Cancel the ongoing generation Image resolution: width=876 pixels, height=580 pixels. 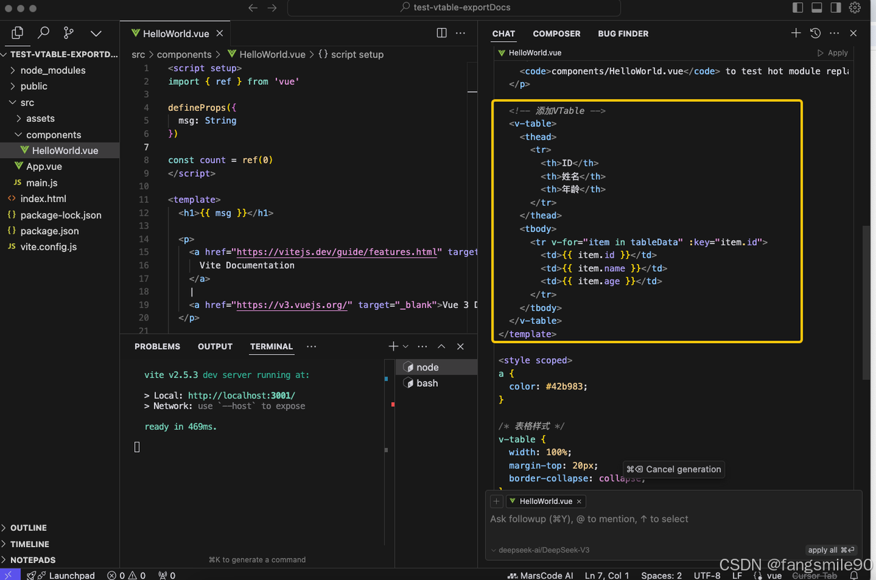point(674,469)
